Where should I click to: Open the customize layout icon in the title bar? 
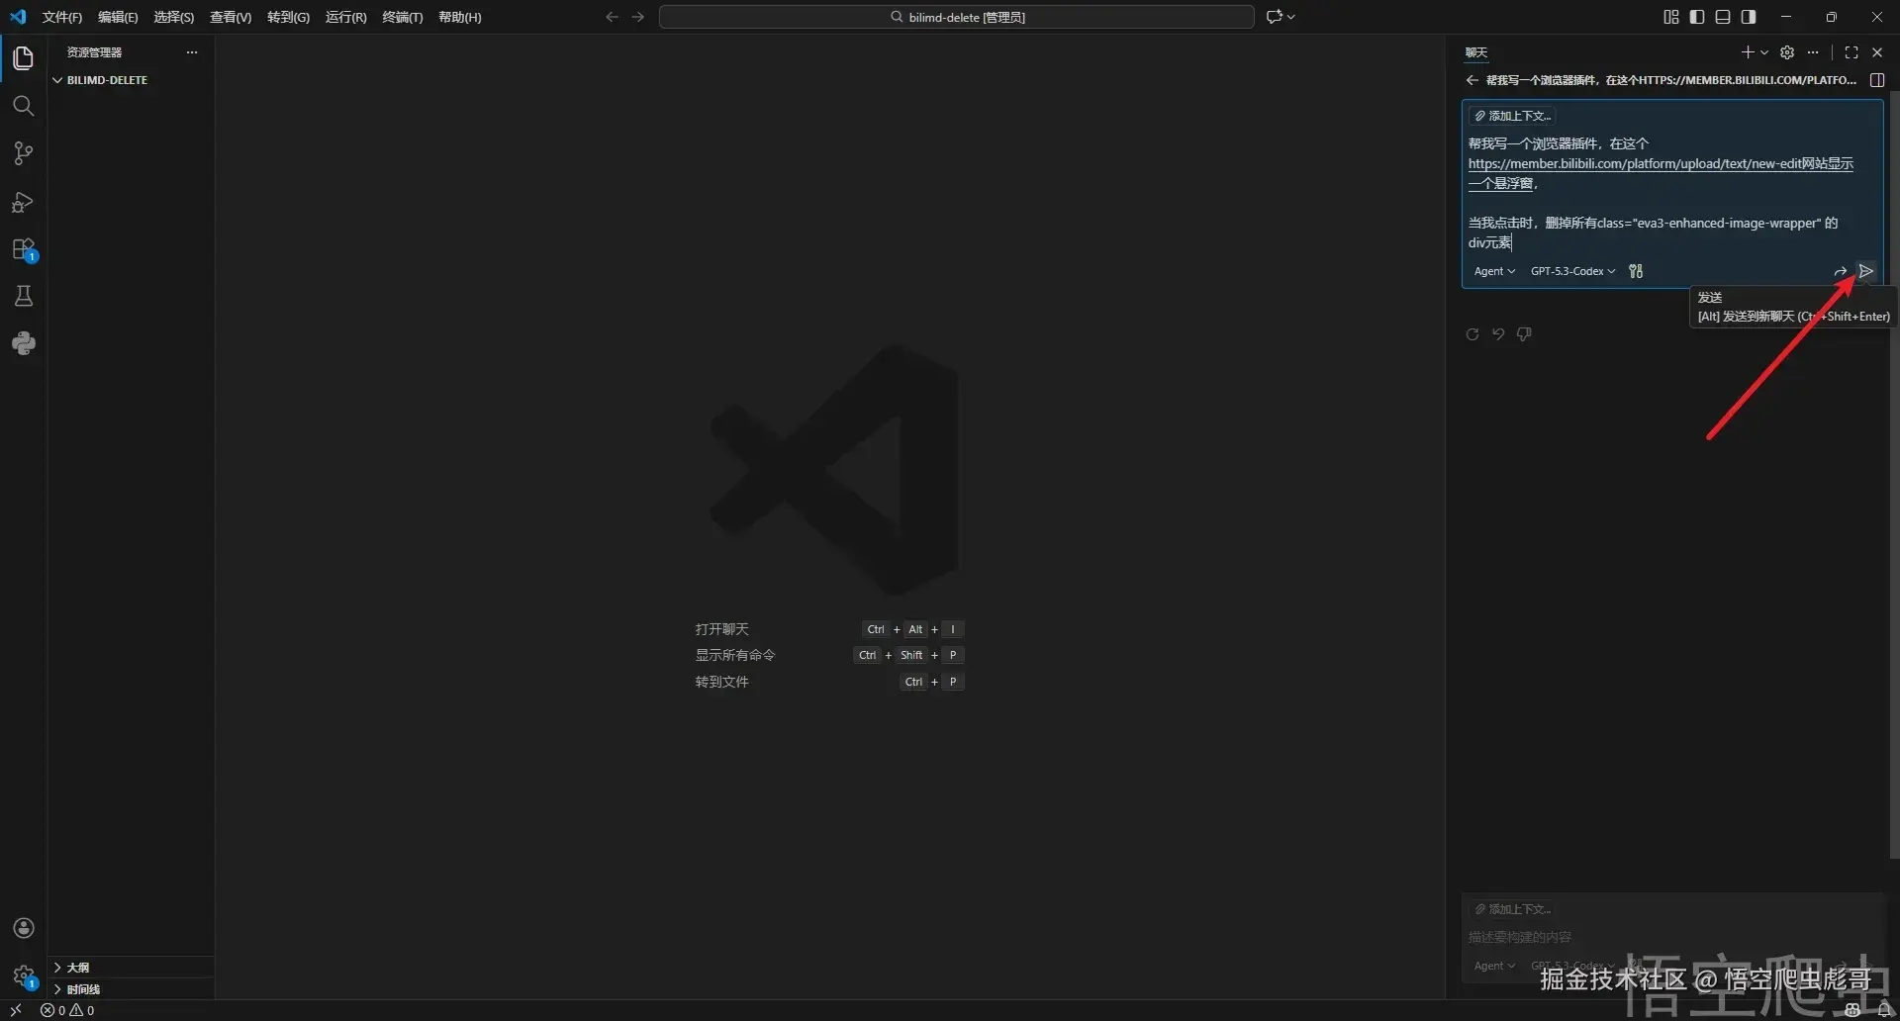[x=1671, y=17]
